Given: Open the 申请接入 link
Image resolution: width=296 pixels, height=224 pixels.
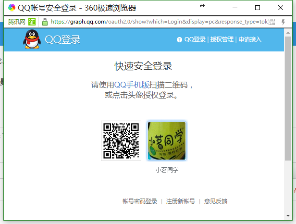Looking at the screenshot, I should (250, 39).
